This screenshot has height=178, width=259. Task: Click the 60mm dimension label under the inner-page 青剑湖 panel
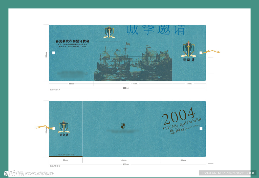[x=189, y=84]
